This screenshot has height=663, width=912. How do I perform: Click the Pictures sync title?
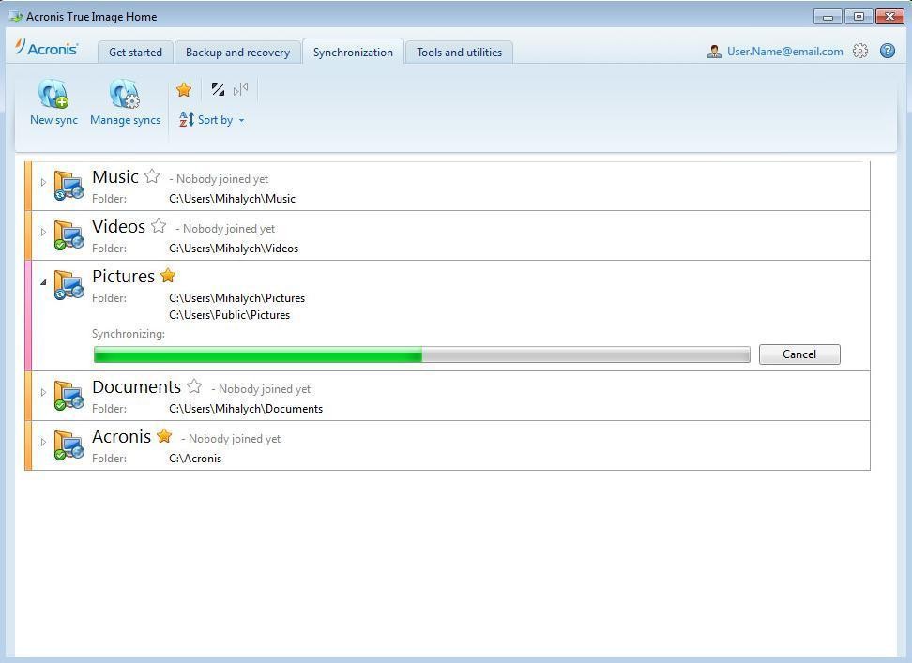coord(123,277)
